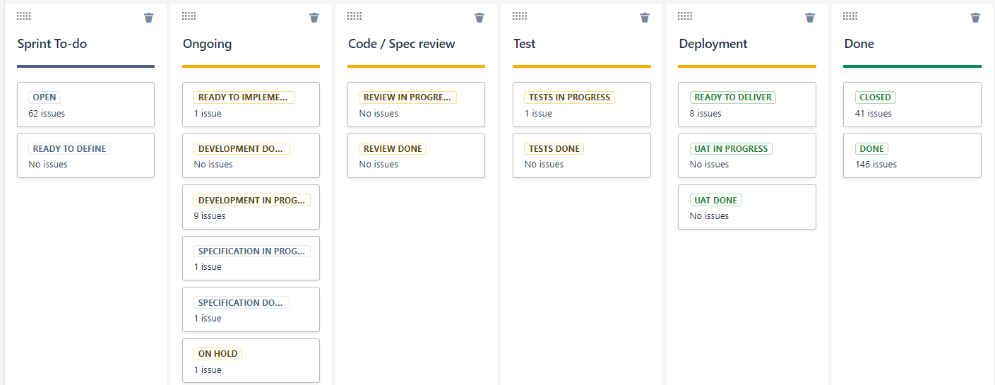Remove the Code / Spec review column

point(479,18)
